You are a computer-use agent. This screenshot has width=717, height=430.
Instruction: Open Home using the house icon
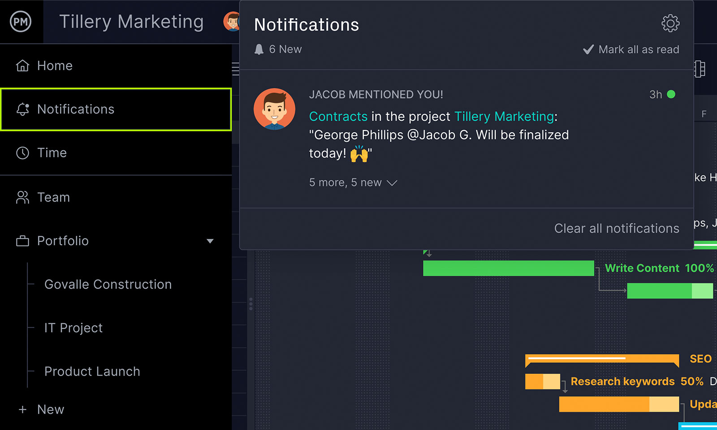point(22,65)
